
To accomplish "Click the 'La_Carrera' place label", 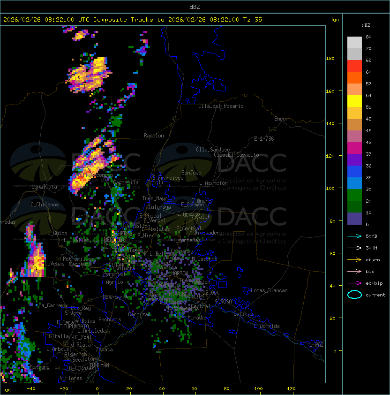I will 52,305.
